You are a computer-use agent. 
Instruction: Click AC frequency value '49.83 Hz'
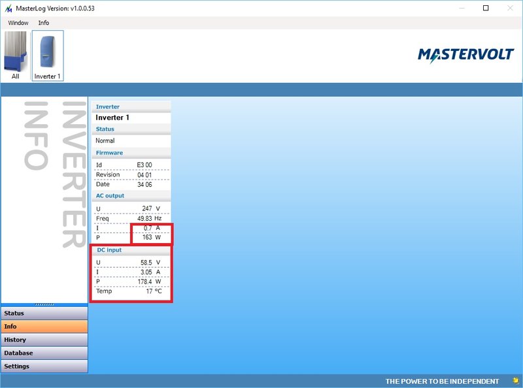click(150, 218)
